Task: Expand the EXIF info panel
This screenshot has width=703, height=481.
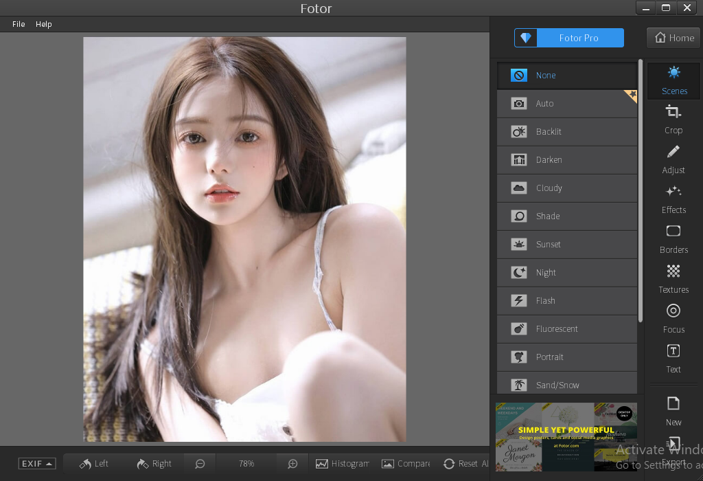Action: pos(37,464)
